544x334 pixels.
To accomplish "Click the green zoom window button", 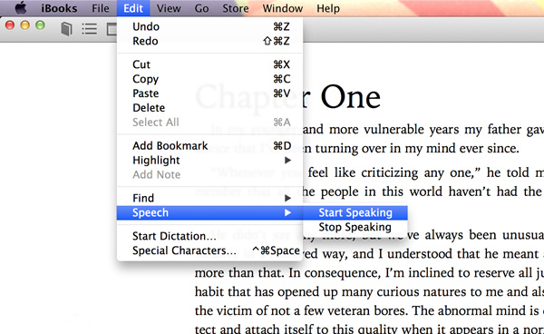I will coord(40,25).
